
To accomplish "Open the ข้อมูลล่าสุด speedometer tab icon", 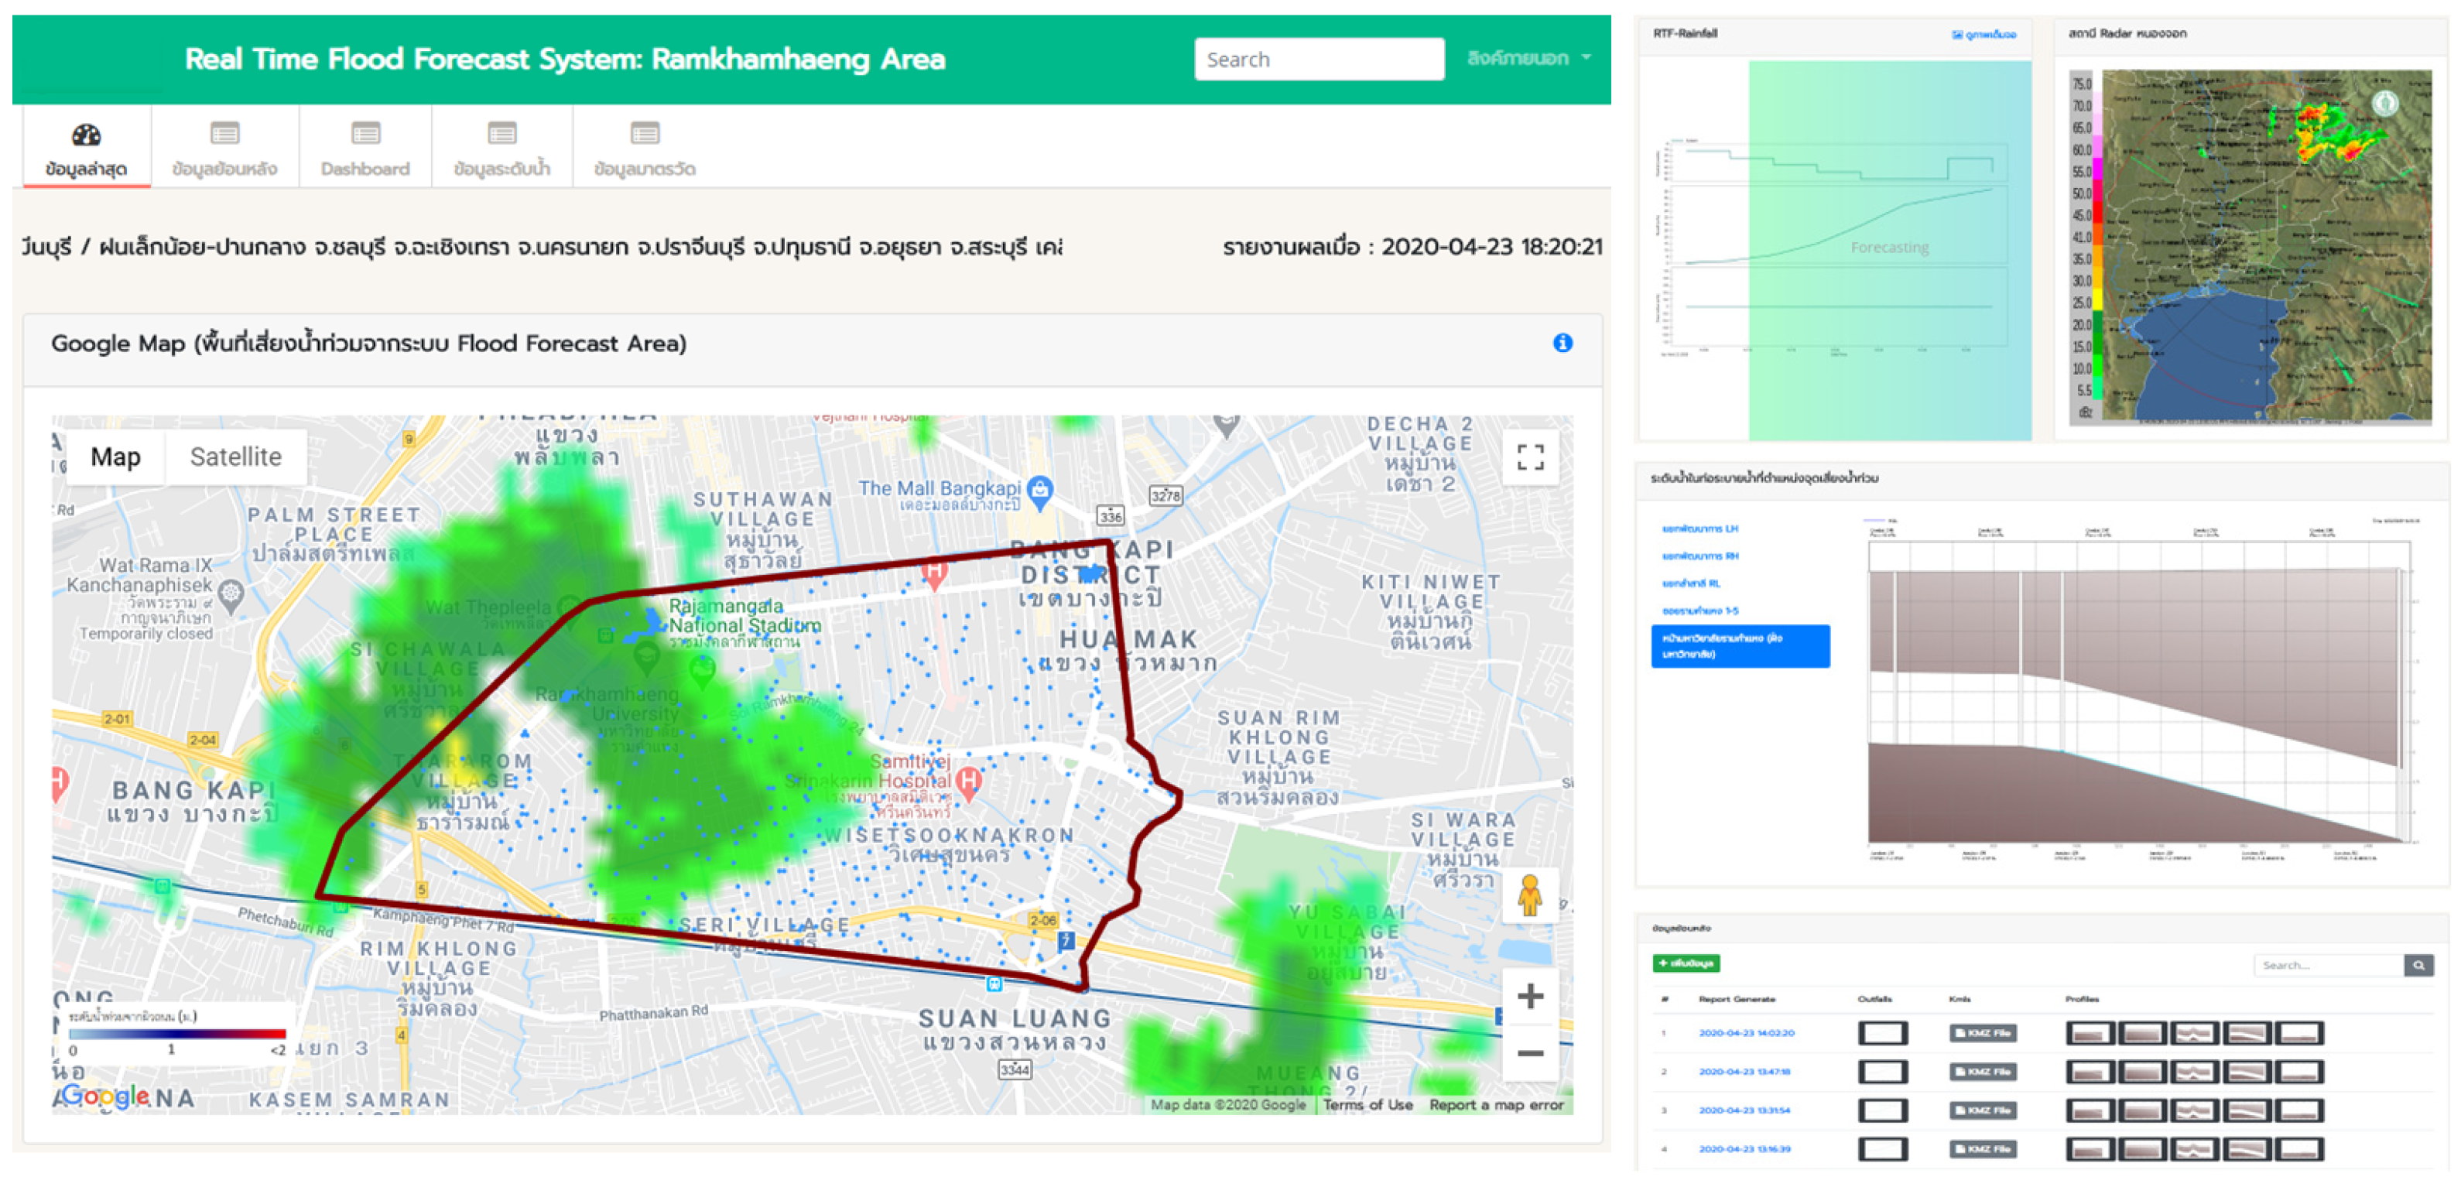I will [86, 135].
